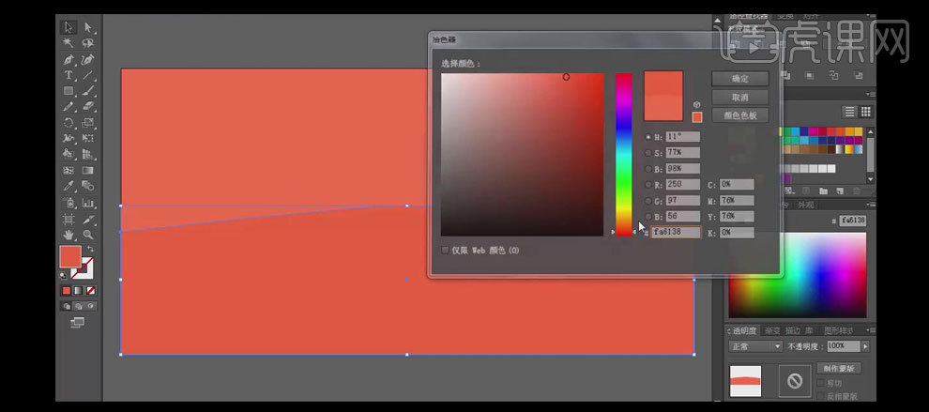Image resolution: width=929 pixels, height=412 pixels.
Task: Confirm color with the 确定 button
Action: 739,79
